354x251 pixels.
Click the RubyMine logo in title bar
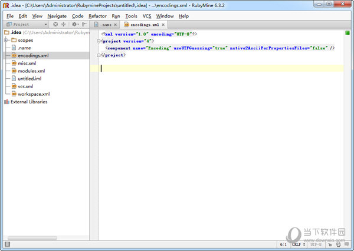(x=6, y=5)
